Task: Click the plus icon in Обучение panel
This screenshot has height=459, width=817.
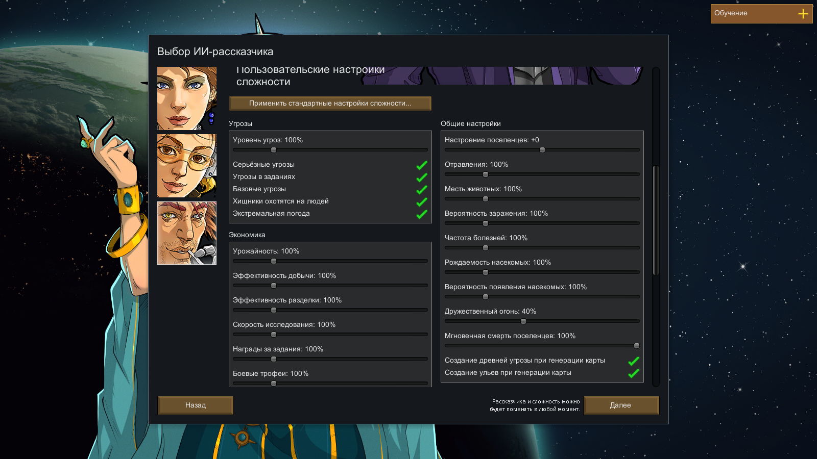Action: pyautogui.click(x=803, y=14)
